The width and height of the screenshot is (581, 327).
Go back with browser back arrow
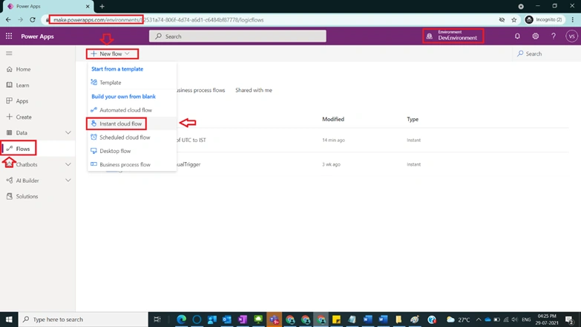8,19
